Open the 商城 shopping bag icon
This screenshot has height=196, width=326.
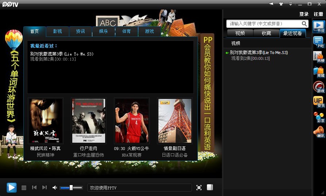point(319,72)
